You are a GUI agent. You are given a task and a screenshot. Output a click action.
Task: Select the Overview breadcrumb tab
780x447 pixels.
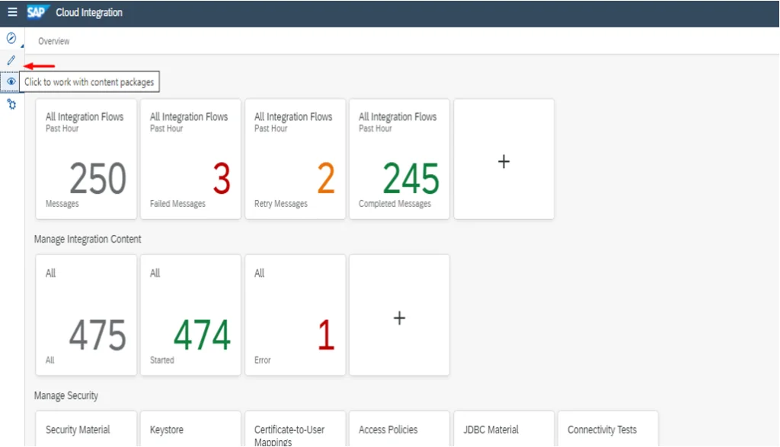click(54, 41)
